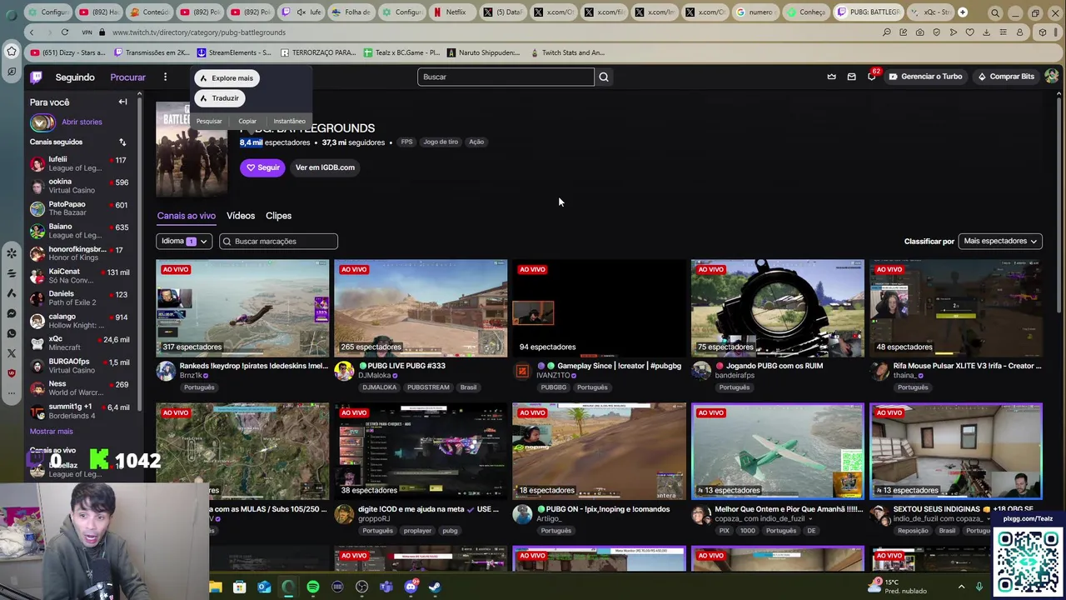Click the Seguir follow button

pos(262,167)
